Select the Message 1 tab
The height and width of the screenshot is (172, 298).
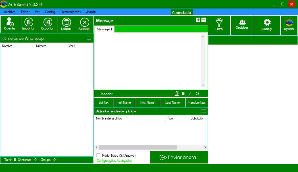(104, 29)
